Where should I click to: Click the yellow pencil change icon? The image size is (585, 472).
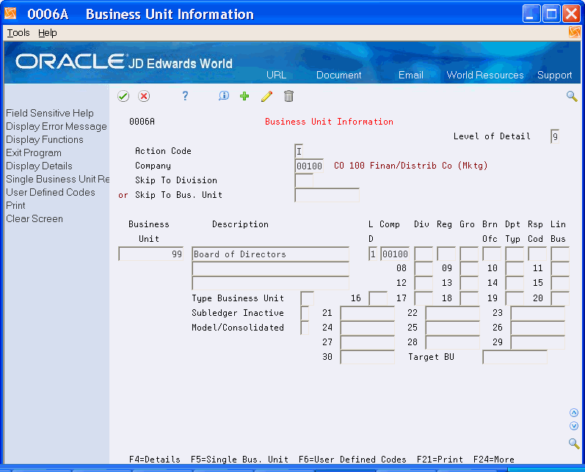click(266, 96)
